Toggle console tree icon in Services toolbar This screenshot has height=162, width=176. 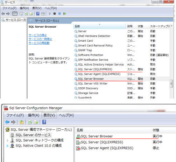(15, 14)
